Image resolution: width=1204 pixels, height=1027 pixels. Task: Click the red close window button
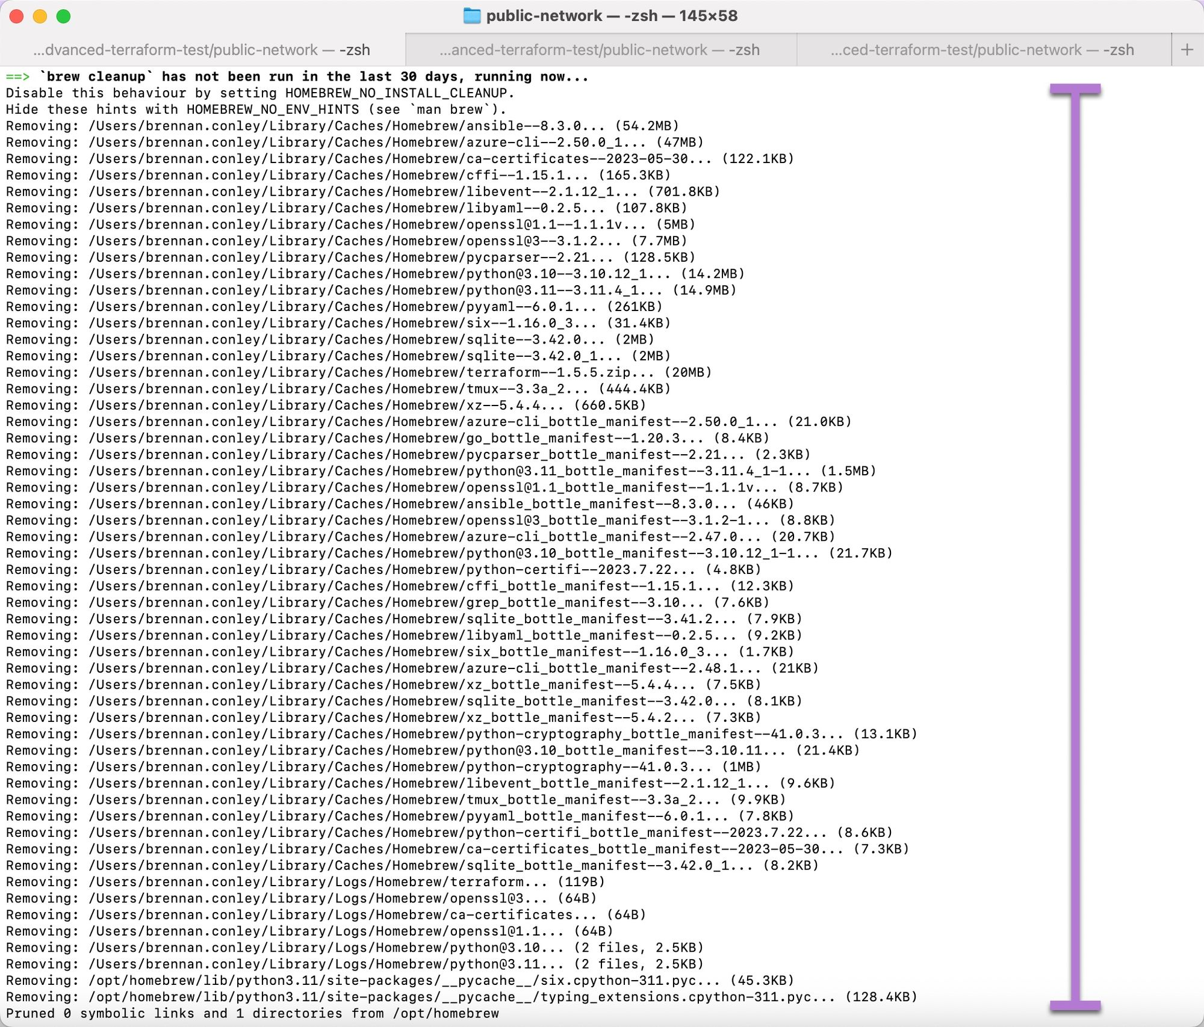coord(17,16)
